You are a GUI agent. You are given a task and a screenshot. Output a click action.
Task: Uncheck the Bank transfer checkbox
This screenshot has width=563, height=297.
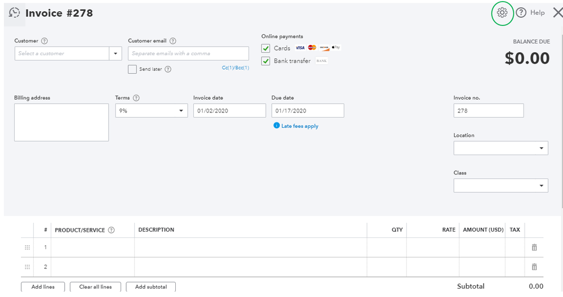[x=266, y=61]
